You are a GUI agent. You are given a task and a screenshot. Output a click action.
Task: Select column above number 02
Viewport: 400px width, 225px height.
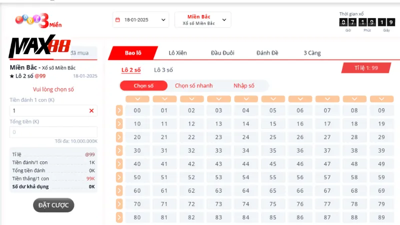click(192, 99)
